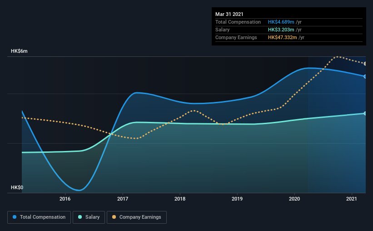Click the HK$6m y-axis label
Viewport: 373px width, 231px height.
tap(19, 51)
